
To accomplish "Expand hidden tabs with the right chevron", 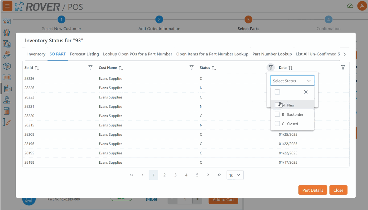I will pyautogui.click(x=344, y=54).
